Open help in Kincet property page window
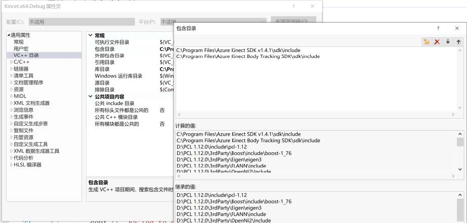467x223 pixels. [293, 6]
